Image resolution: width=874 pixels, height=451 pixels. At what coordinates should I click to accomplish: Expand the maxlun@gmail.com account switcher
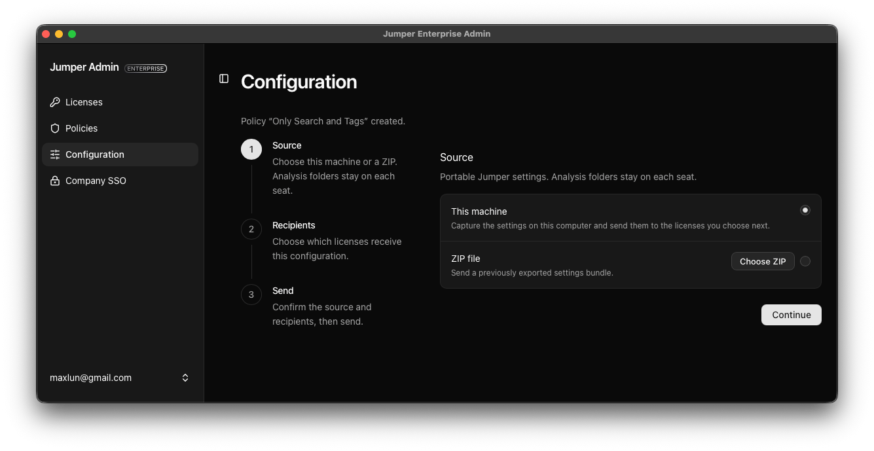click(x=120, y=378)
